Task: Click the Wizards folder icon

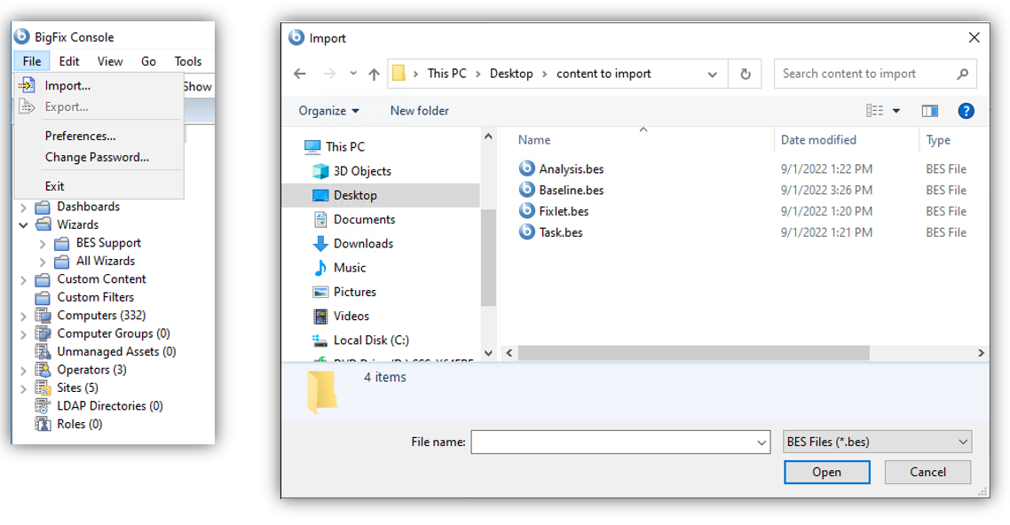Action: pos(43,224)
